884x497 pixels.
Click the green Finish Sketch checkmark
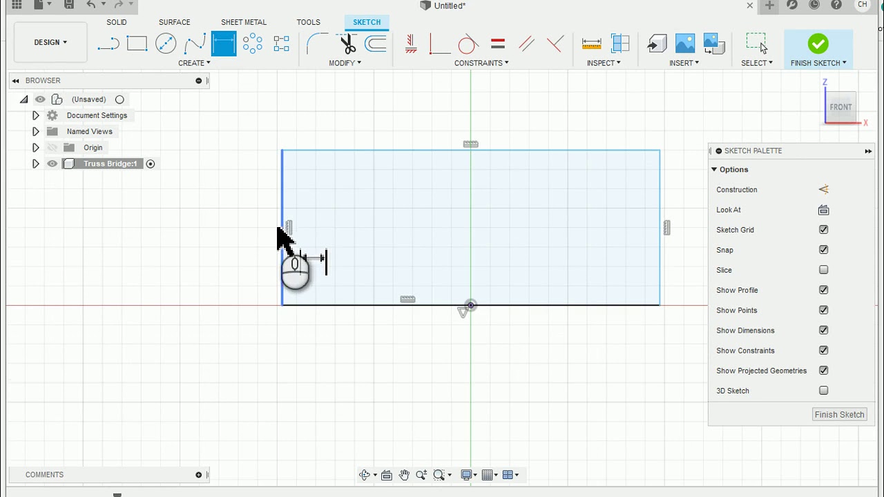click(818, 43)
